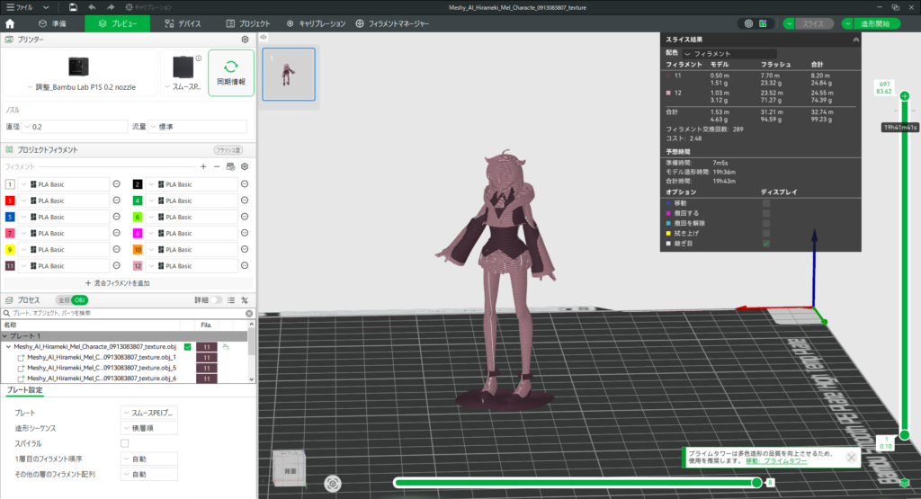
Task: Open プレート スムースPEI dropdown
Action: (x=149, y=413)
